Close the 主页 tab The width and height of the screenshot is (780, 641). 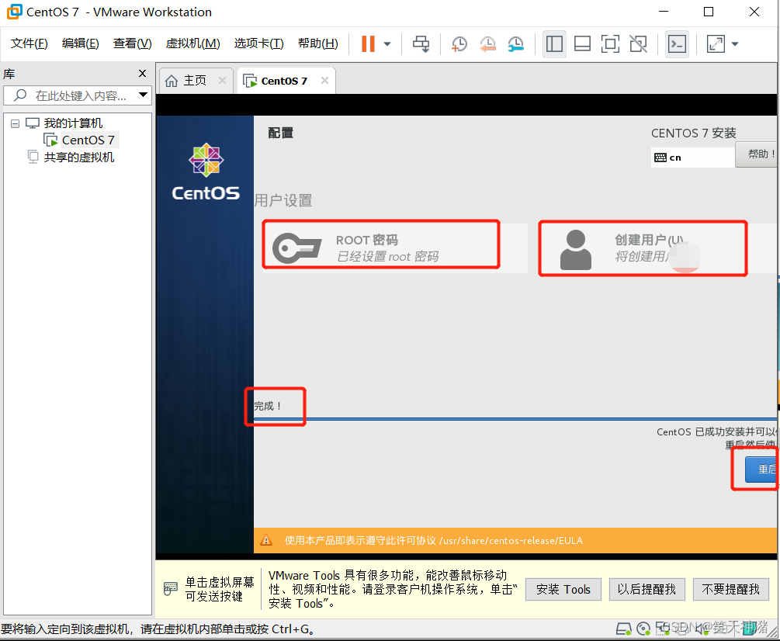[223, 80]
